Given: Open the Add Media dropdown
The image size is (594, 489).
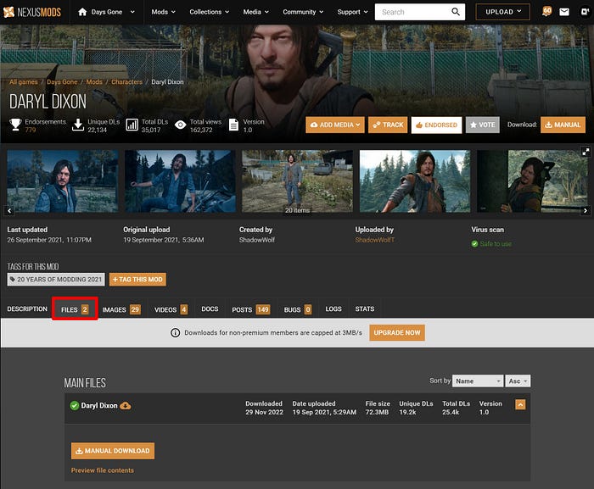Looking at the screenshot, I should tap(335, 125).
